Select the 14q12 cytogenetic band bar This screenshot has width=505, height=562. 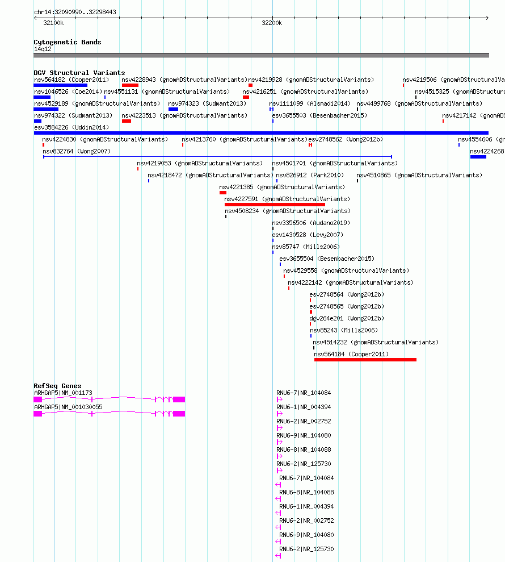coord(261,55)
